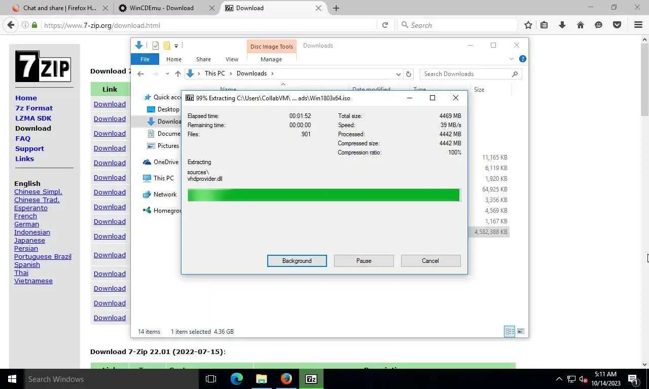Switch site language to Japanese
Image resolution: width=649 pixels, height=389 pixels.
click(x=29, y=241)
